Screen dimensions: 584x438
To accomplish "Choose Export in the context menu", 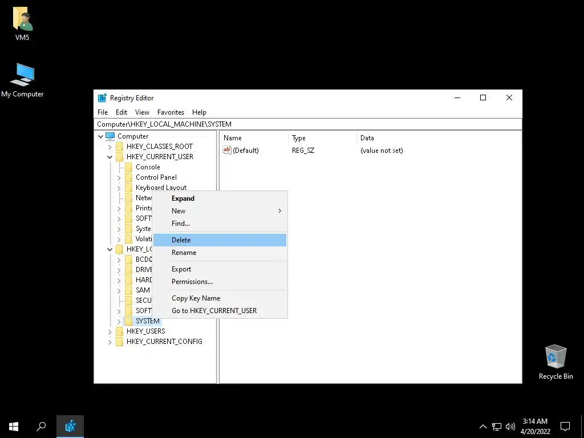I will [x=220, y=269].
